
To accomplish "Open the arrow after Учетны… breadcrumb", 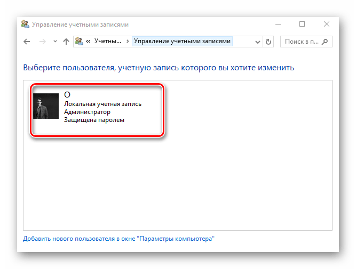I will point(127,42).
